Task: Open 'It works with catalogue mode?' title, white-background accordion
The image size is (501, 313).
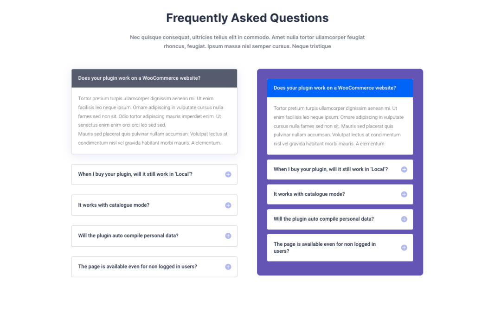Action: point(114,205)
